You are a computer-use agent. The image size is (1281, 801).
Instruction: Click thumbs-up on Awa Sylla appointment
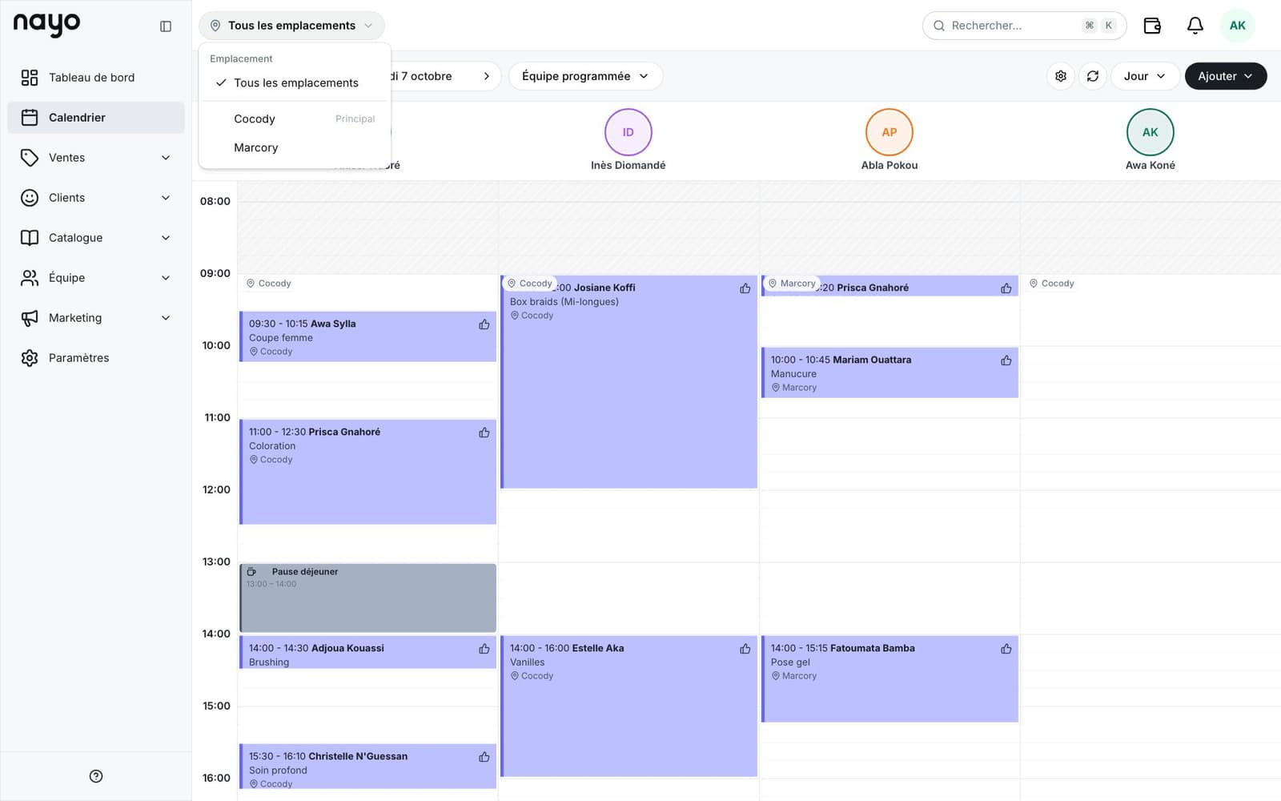(x=484, y=324)
